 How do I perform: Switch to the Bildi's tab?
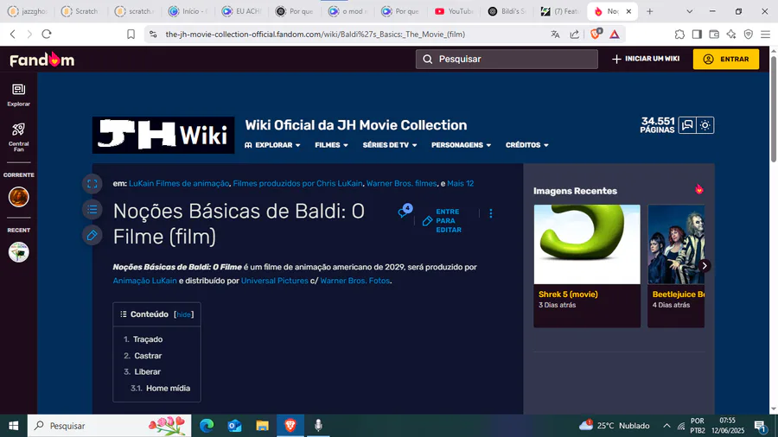tap(507, 11)
